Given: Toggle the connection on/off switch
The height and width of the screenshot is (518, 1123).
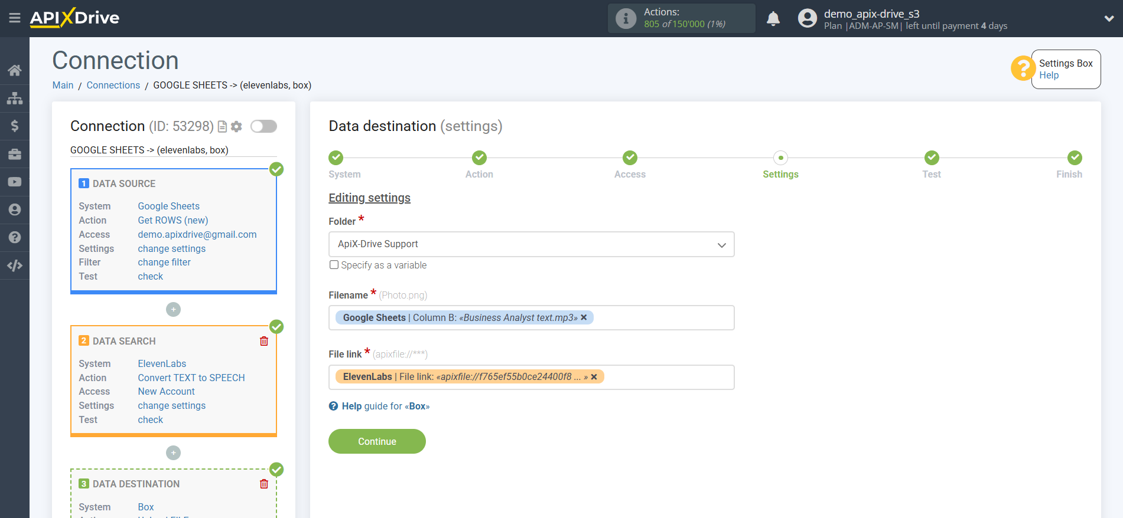Looking at the screenshot, I should (x=263, y=126).
